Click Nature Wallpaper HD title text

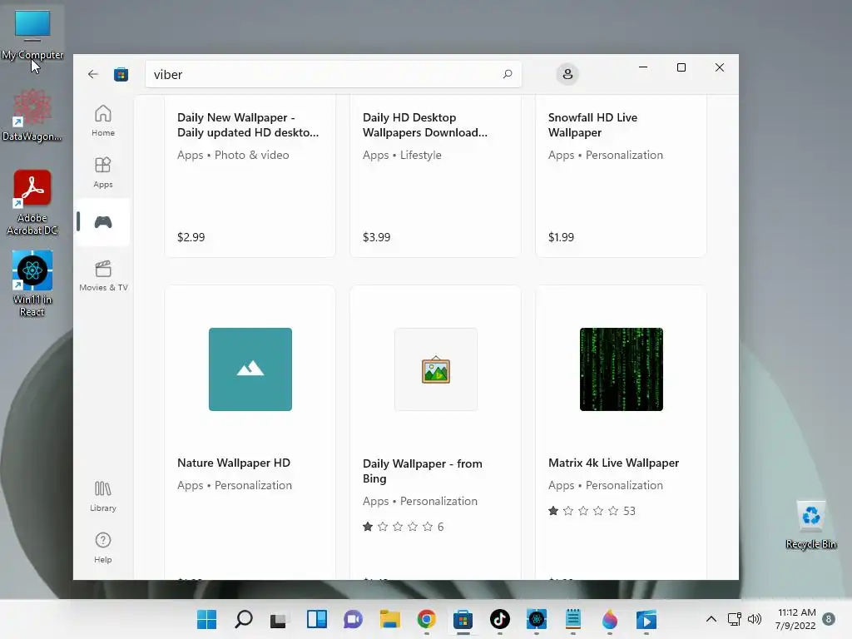(234, 463)
